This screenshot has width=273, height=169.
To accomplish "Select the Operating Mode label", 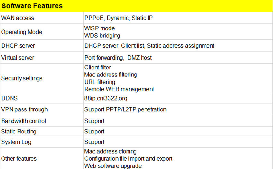I will point(22,32).
